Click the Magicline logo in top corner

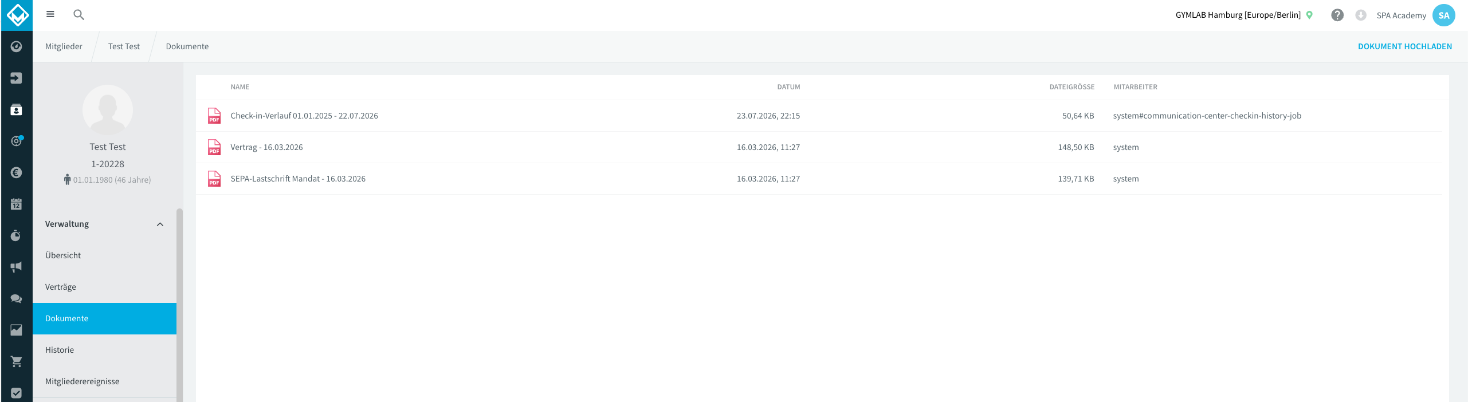coord(17,15)
